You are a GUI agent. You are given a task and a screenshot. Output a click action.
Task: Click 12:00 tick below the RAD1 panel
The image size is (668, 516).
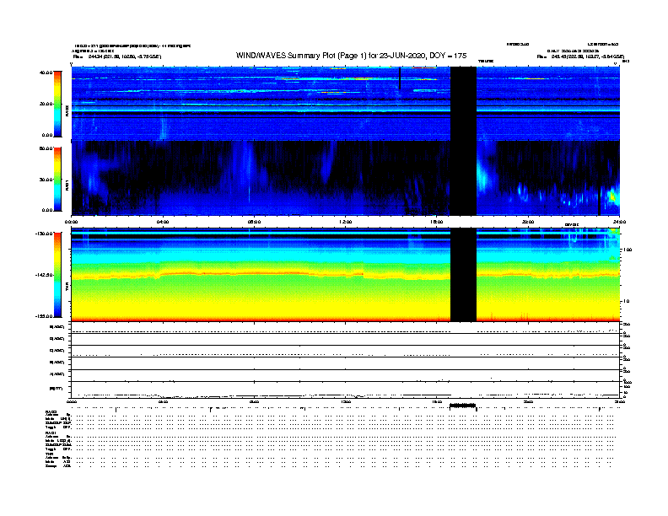346,222
